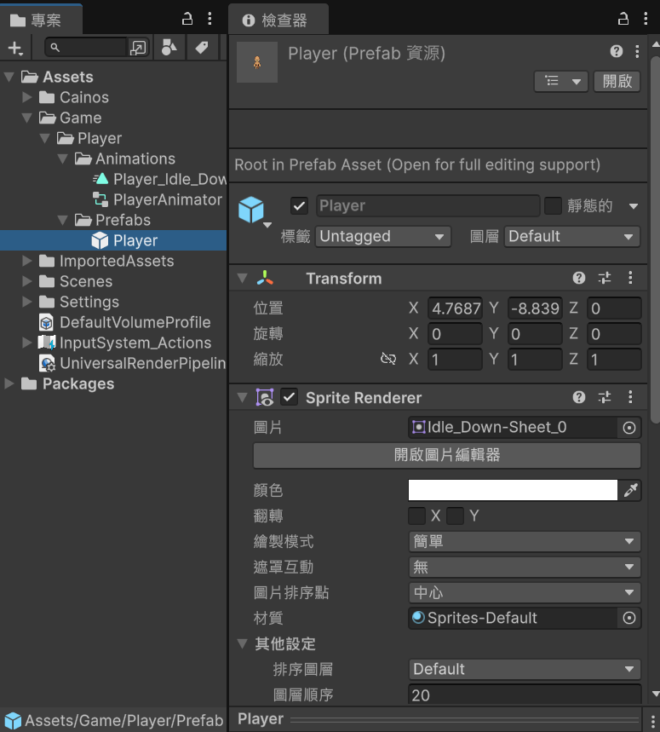Image resolution: width=660 pixels, height=732 pixels.
Task: Click the search-by-type filter icon
Action: pos(169,47)
